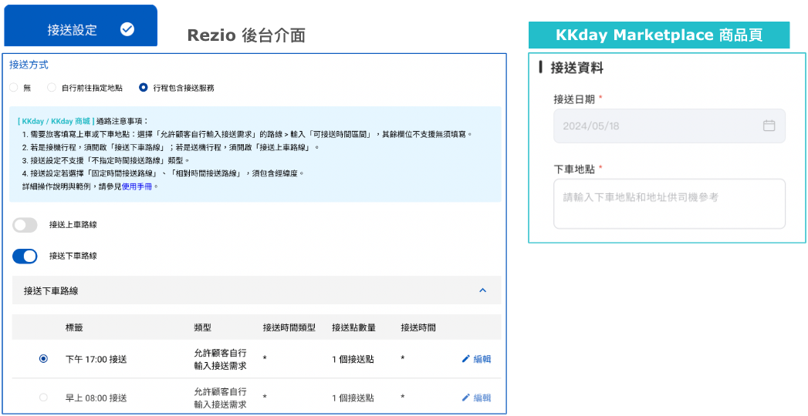
Task: Open the 使用手冊 link
Action: click(x=137, y=186)
